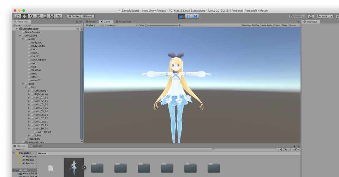Select the Move tool
This screenshot has width=339, height=177.
point(25,17)
